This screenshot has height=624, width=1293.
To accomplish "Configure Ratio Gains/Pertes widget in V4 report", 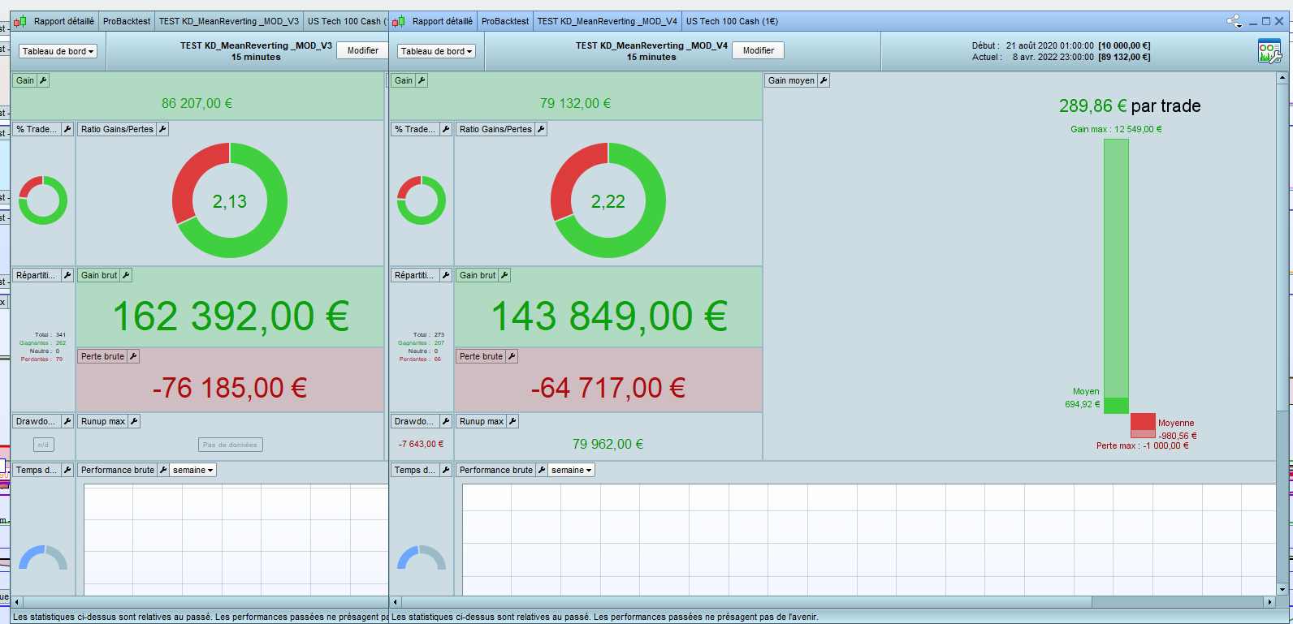I will coord(541,129).
